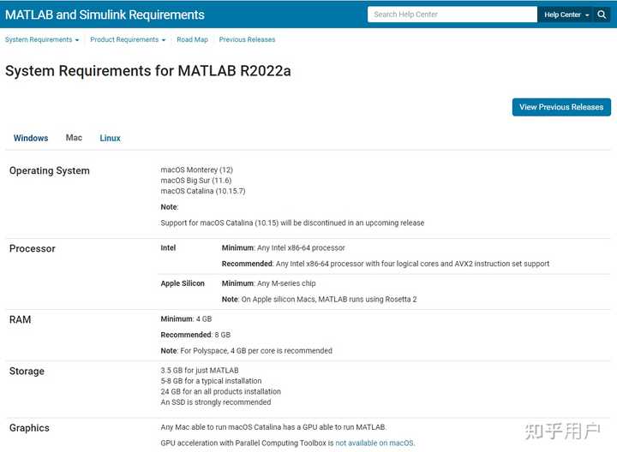Image resolution: width=617 pixels, height=452 pixels.
Task: Open the Road Map link
Action: (193, 39)
